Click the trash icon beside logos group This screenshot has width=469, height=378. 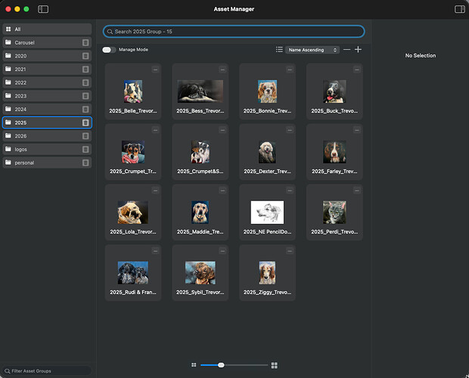point(86,149)
